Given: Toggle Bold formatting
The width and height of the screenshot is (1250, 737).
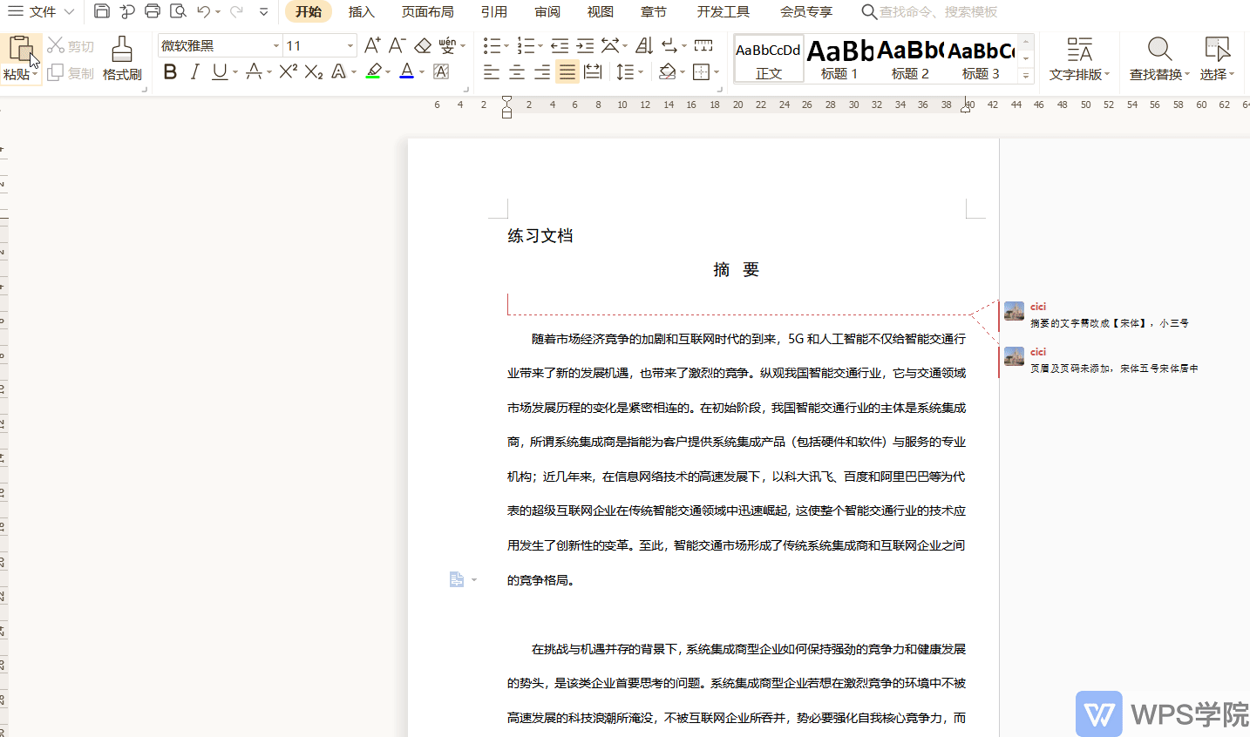Looking at the screenshot, I should click(x=170, y=71).
